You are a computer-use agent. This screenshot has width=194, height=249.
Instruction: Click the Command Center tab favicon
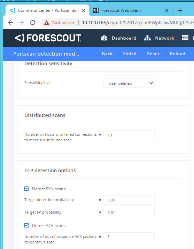point(13,10)
